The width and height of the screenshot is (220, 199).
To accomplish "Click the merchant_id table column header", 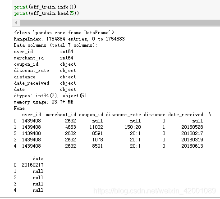I will coord(61,115).
